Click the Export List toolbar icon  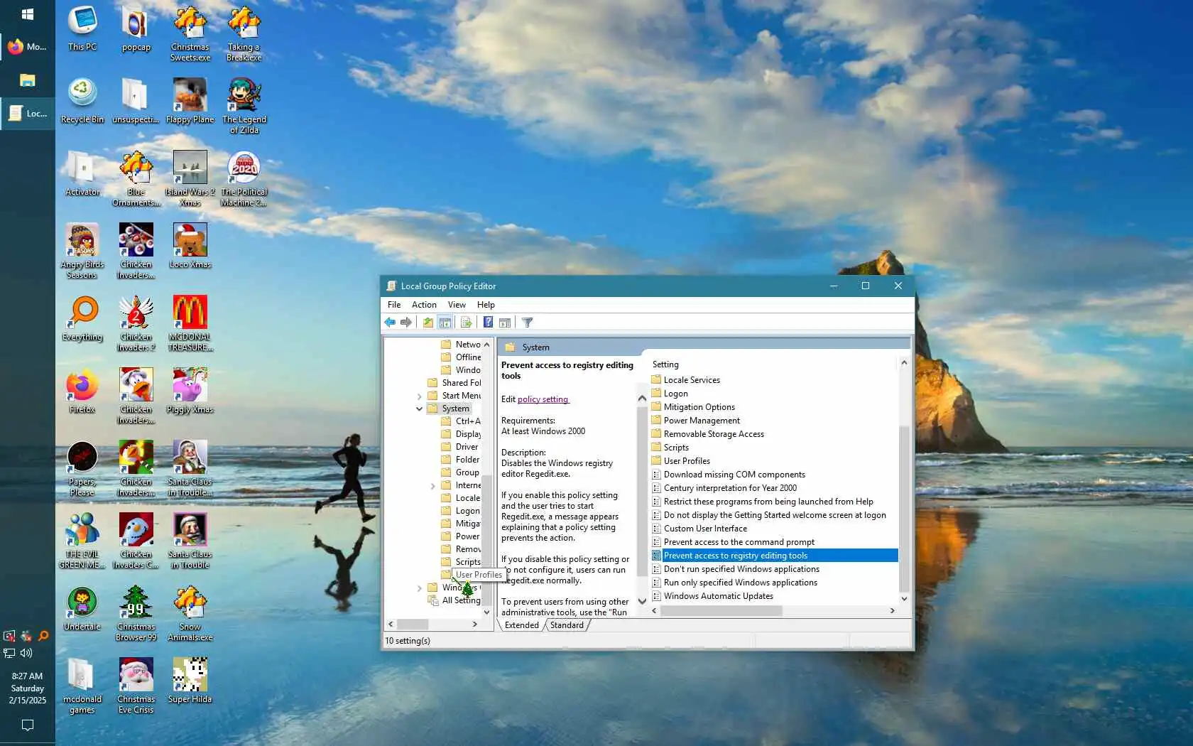point(466,323)
